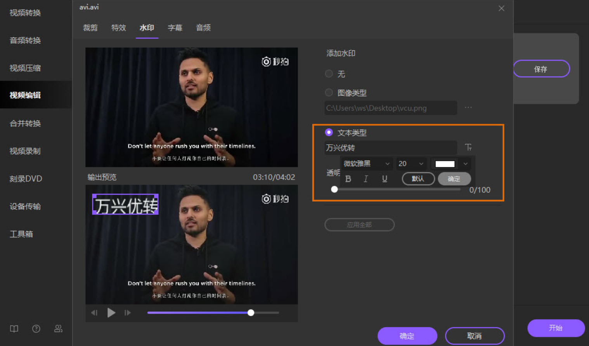Close the avi.avi editing dialog
Image resolution: width=589 pixels, height=346 pixels.
click(x=501, y=8)
